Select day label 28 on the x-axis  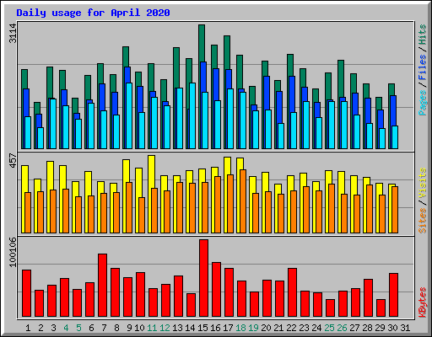(367, 328)
